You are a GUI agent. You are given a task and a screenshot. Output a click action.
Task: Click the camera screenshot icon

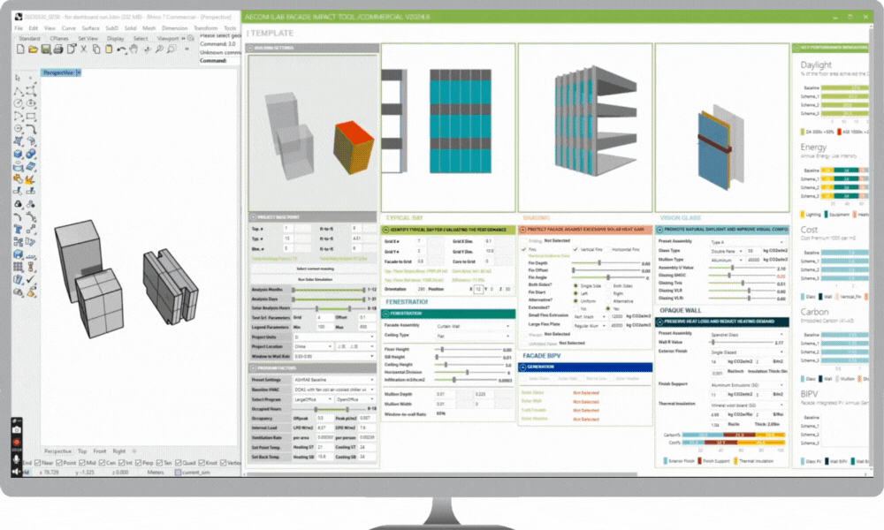17,428
